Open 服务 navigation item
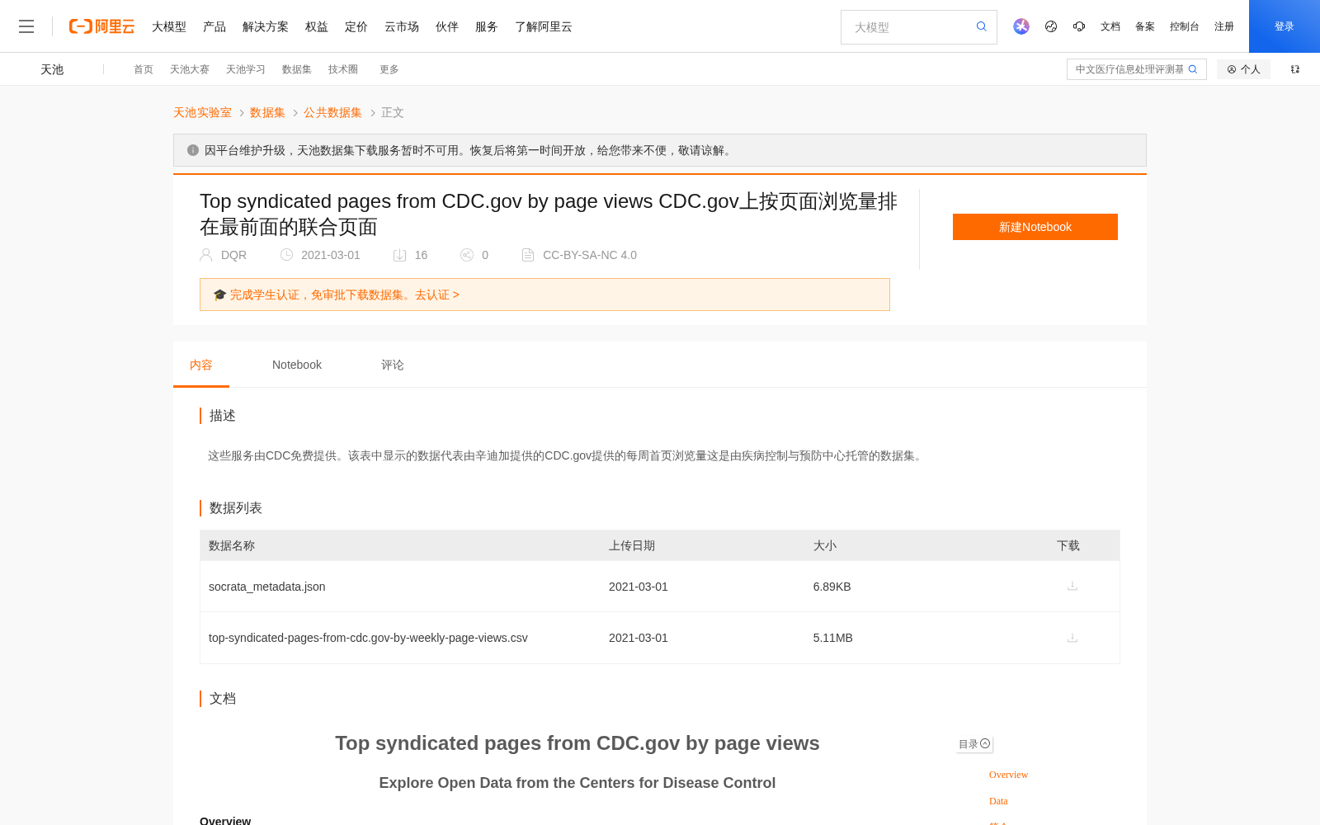This screenshot has width=1320, height=825. tap(487, 26)
